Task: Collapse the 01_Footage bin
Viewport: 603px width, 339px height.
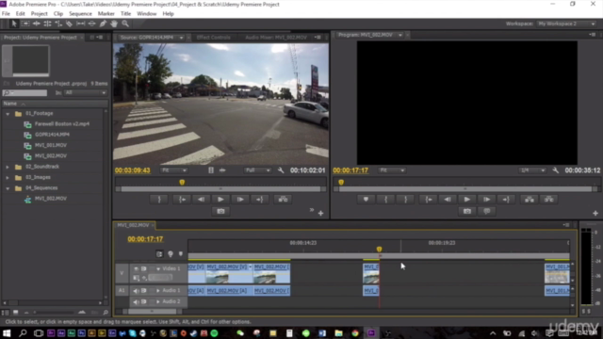Action: click(8, 114)
